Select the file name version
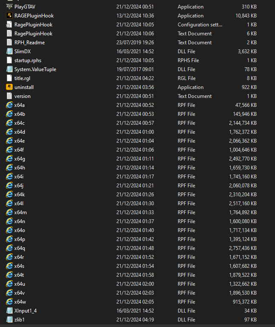This screenshot has width=275, height=327. [22, 96]
